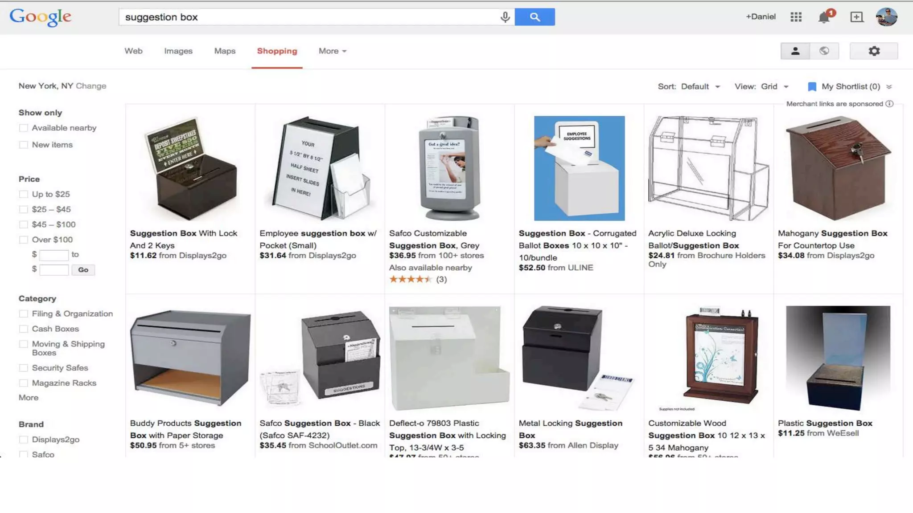The height and width of the screenshot is (513, 913).
Task: Check the Up to $25 price filter
Action: 24,194
